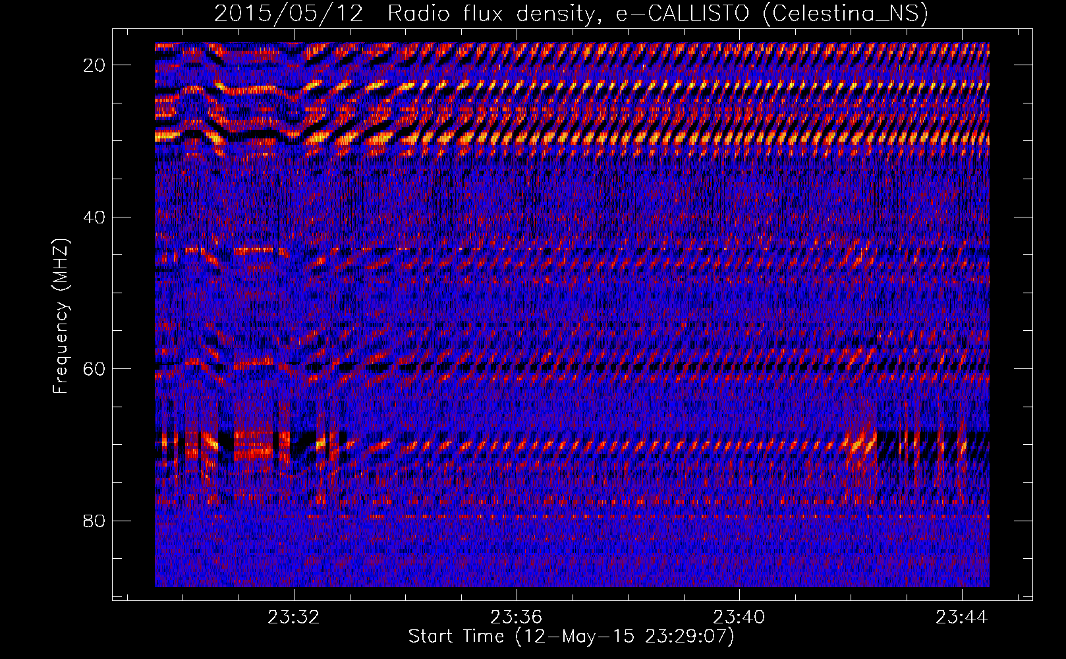Click the 80 MHz frequency tick label
This screenshot has width=1066, height=659.
coord(95,521)
